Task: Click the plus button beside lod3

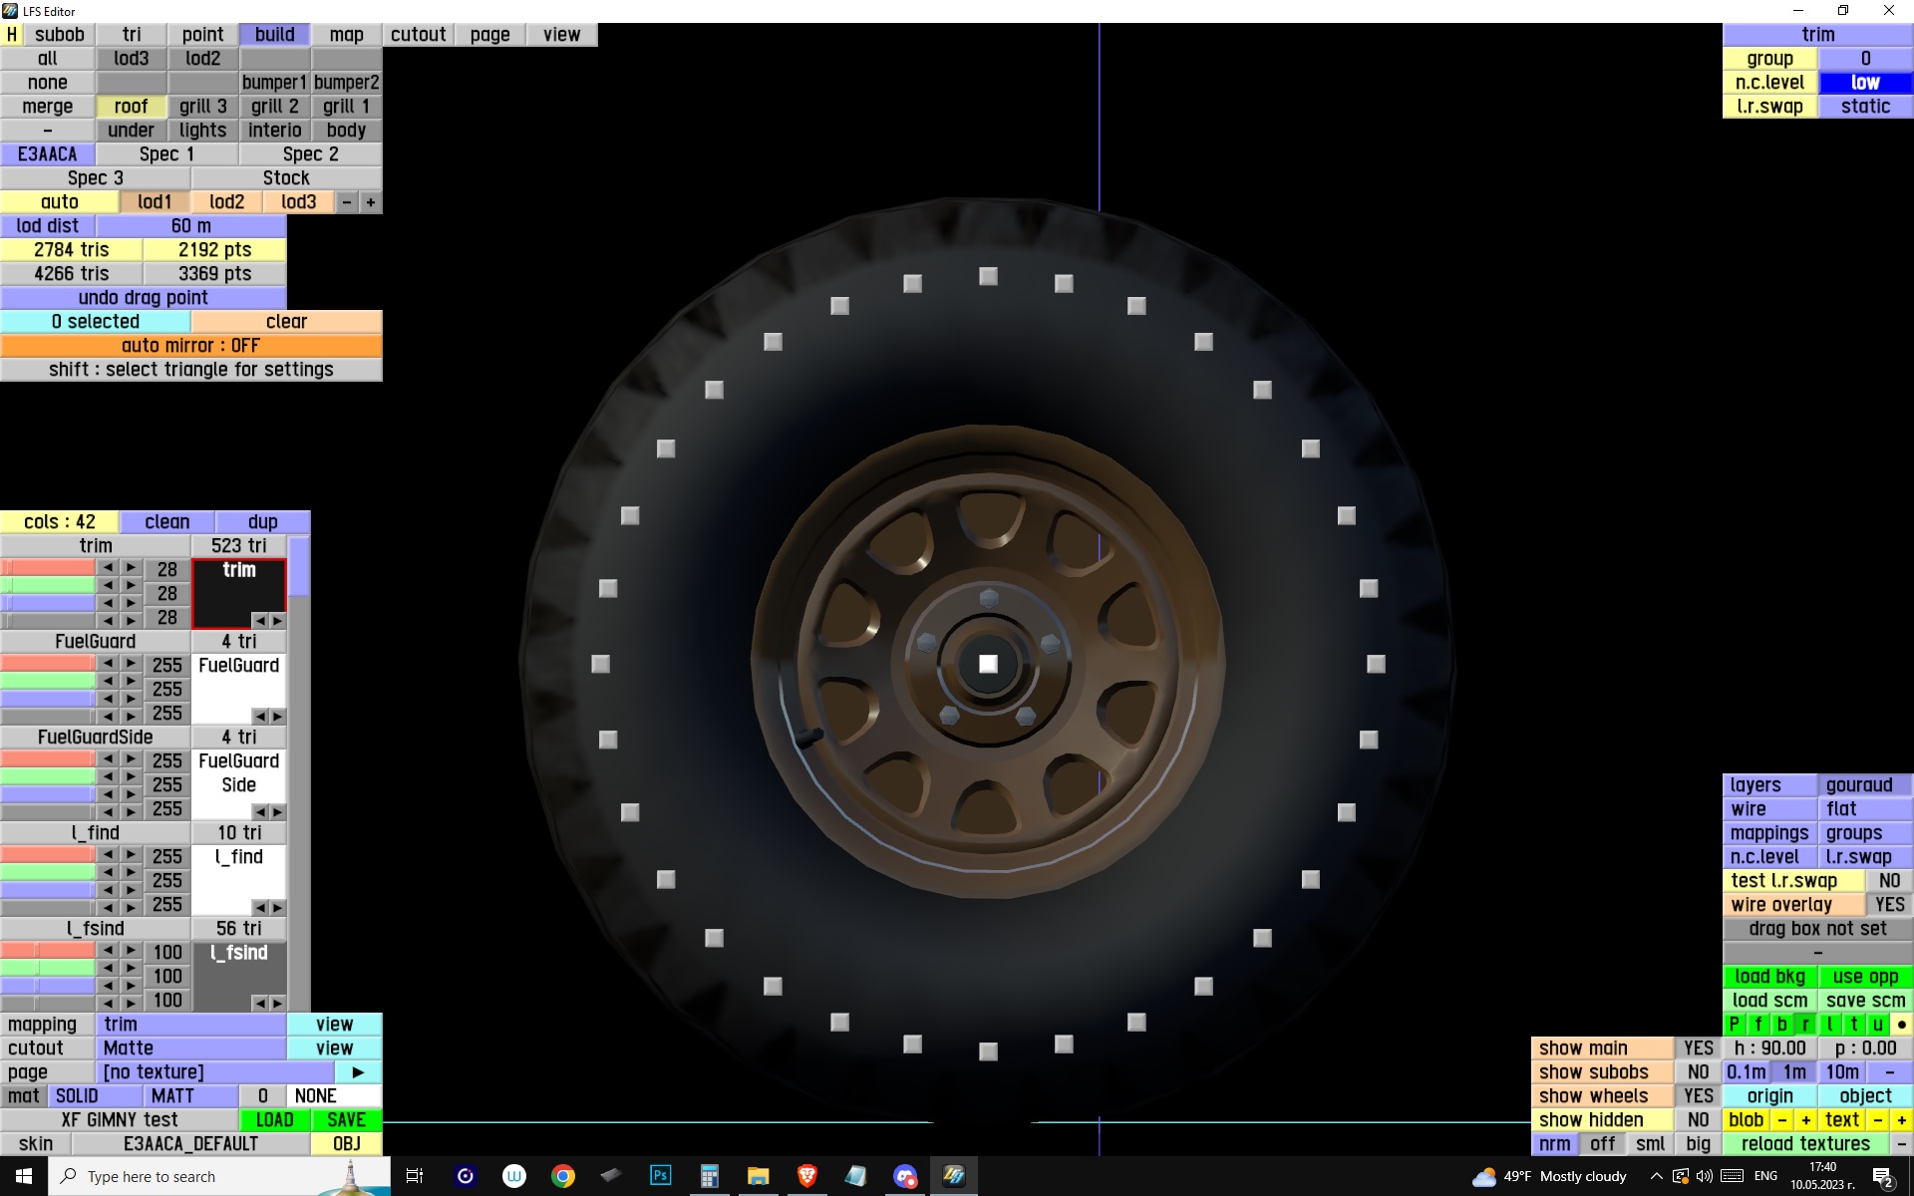Action: pyautogui.click(x=371, y=202)
